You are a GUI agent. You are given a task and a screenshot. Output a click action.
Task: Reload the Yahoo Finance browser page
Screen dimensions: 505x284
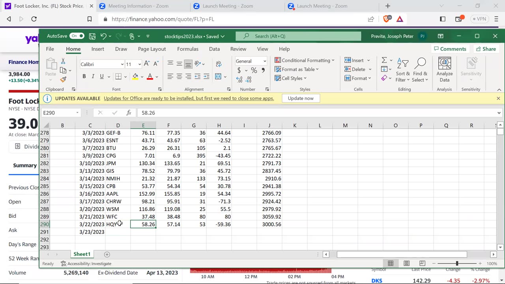pyautogui.click(x=34, y=19)
